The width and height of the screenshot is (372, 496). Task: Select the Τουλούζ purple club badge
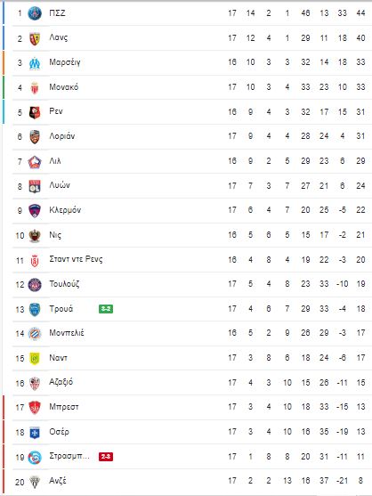[35, 285]
